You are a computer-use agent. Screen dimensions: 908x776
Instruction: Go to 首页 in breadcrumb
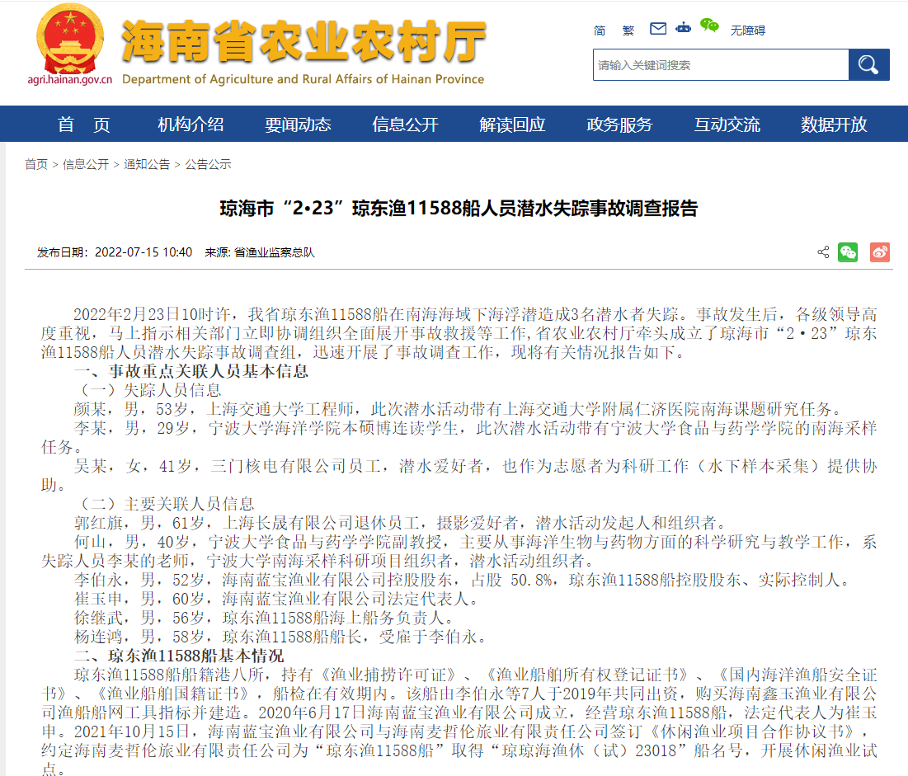point(36,164)
